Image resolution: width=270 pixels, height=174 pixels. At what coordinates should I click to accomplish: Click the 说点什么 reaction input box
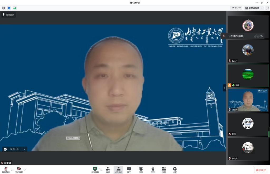(x=15, y=149)
